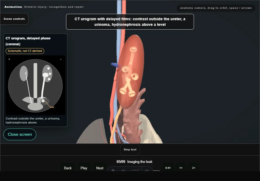Set playback speed to 0.5×
This screenshot has width=260, height=181.
tap(168, 168)
